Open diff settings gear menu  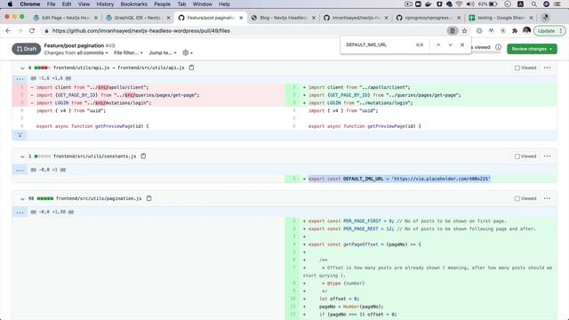pyautogui.click(x=188, y=52)
